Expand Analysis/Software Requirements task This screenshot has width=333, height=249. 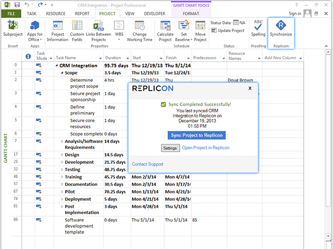click(62, 141)
